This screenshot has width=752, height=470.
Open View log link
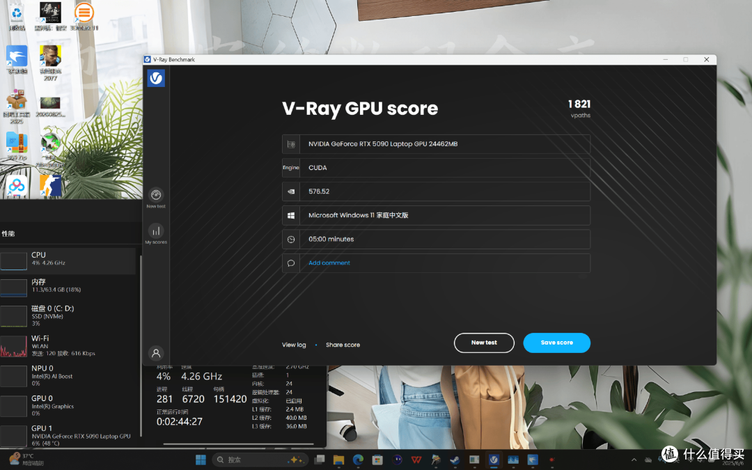[x=294, y=345]
